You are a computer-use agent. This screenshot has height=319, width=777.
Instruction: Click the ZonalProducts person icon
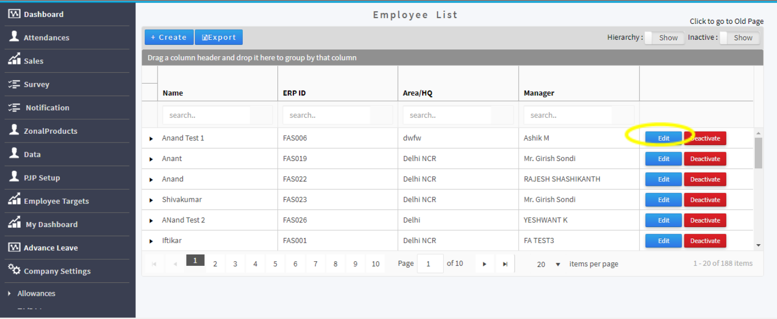coord(14,130)
